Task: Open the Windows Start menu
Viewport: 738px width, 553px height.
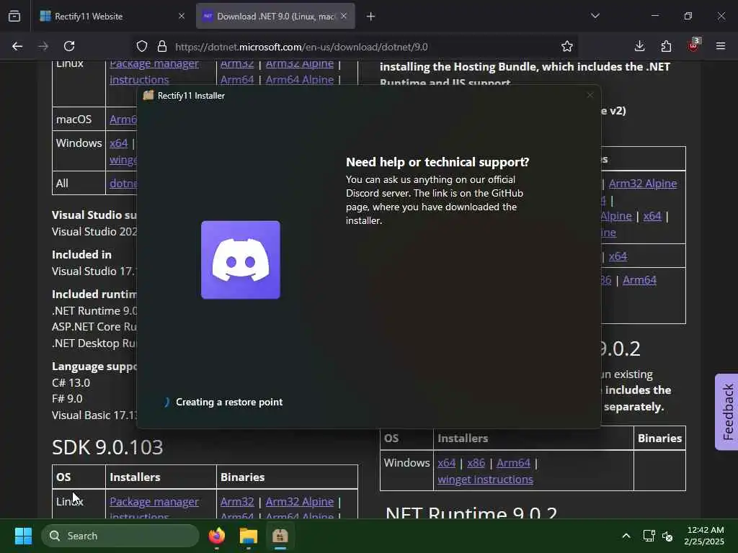Action: tap(23, 536)
